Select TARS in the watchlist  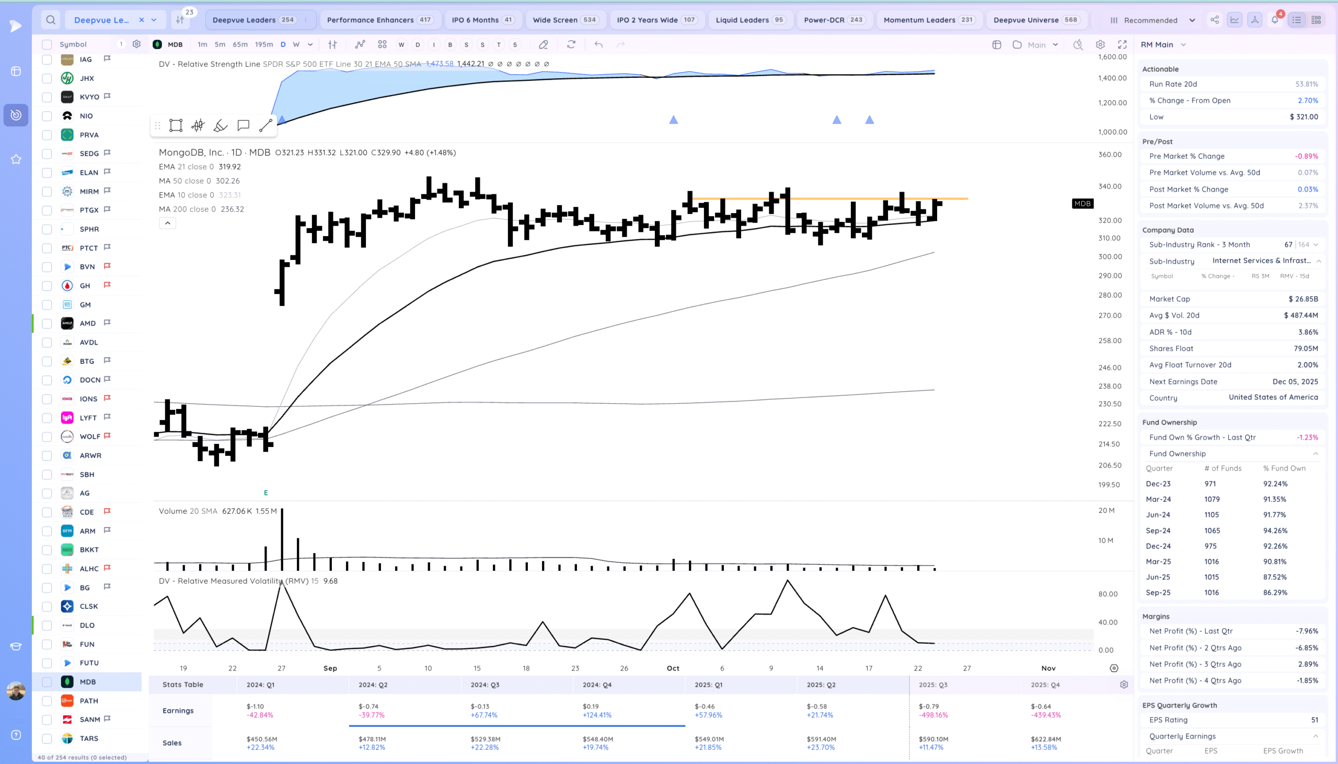pyautogui.click(x=89, y=738)
